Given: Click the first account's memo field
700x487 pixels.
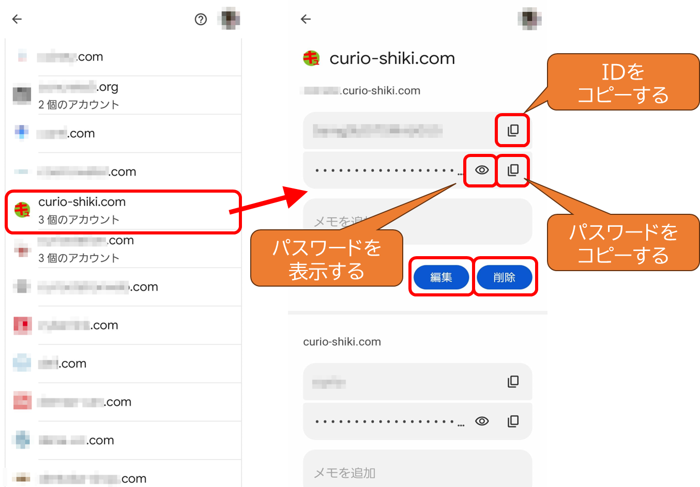Looking at the screenshot, I should (x=417, y=222).
